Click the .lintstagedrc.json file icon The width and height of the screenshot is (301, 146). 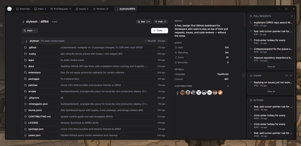pos(25,104)
